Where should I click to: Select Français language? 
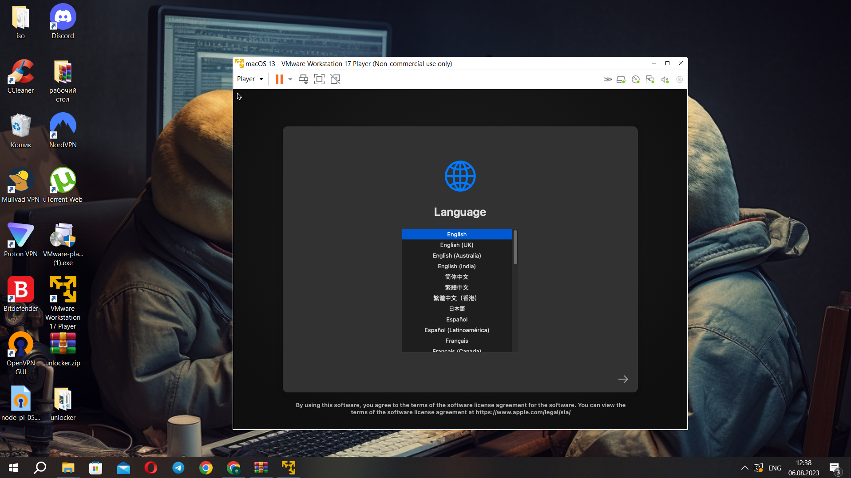457,341
